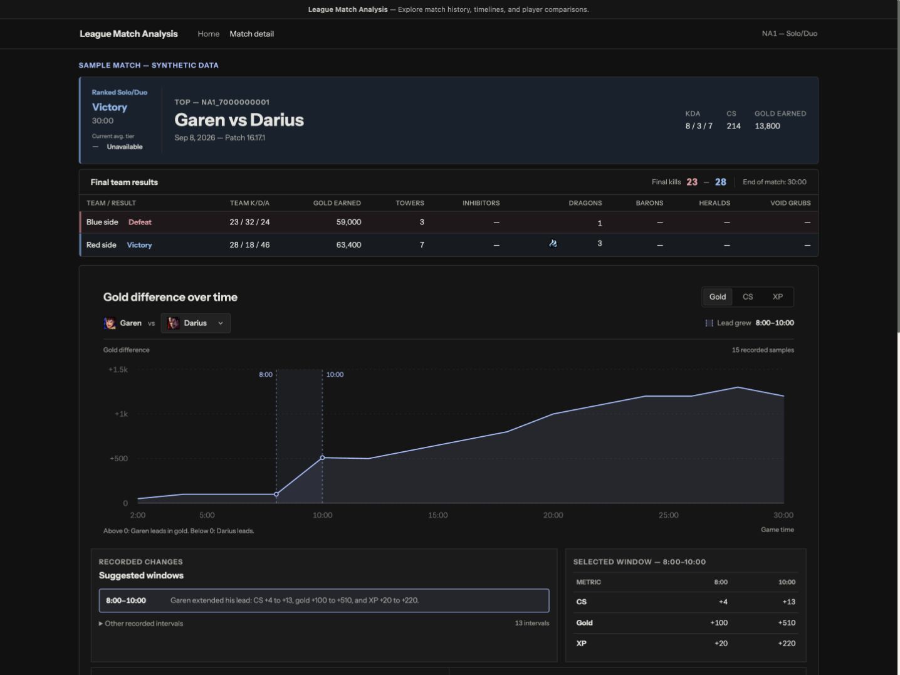Click the chart data point at 10:00
The image size is (900, 675).
(x=323, y=458)
